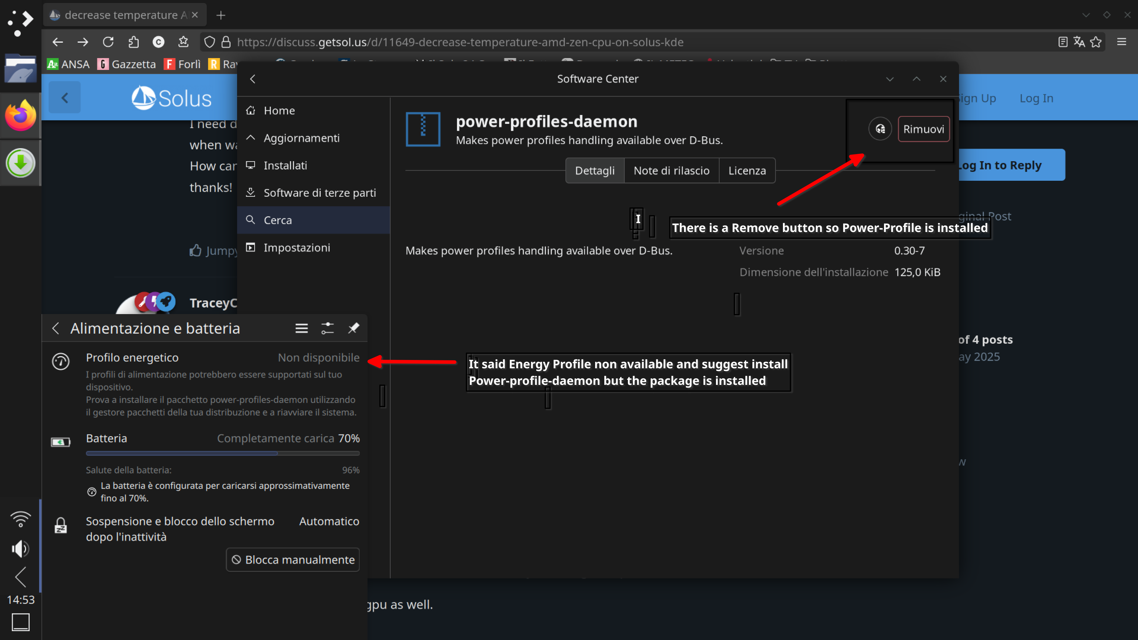Viewport: 1138px width, 640px height.
Task: Click Rimuovi to uninstall package
Action: [x=924, y=129]
